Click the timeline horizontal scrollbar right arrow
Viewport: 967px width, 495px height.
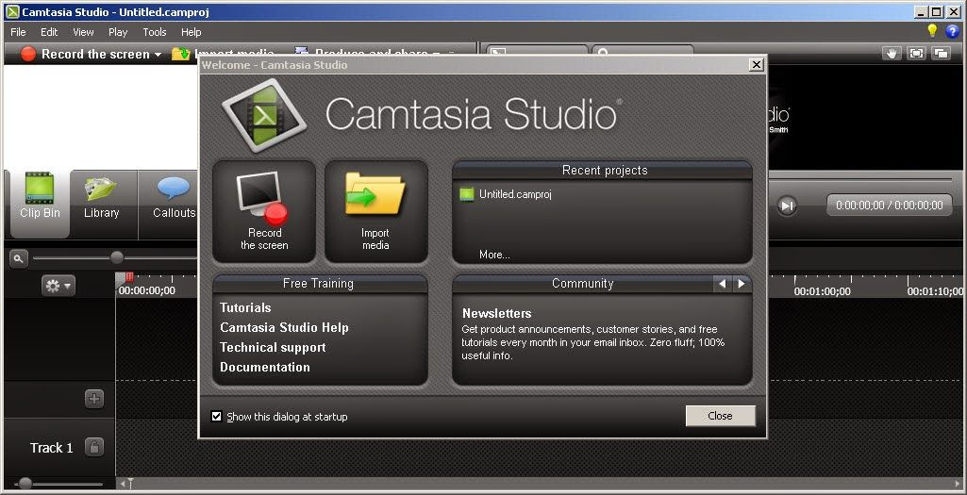click(x=957, y=484)
